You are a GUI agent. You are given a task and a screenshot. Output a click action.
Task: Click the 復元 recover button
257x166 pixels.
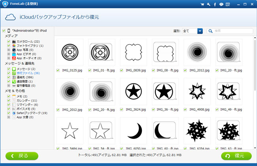236,156
